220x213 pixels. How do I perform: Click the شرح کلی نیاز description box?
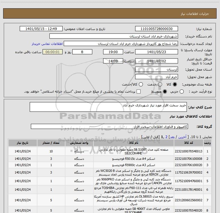[108, 107]
